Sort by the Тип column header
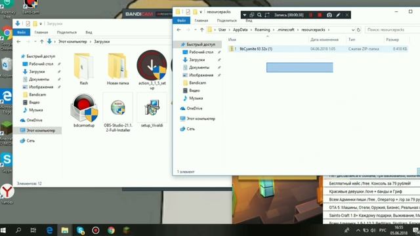 point(352,39)
